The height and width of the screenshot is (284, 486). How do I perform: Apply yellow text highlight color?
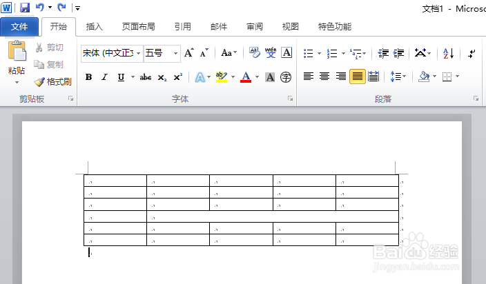coord(222,77)
